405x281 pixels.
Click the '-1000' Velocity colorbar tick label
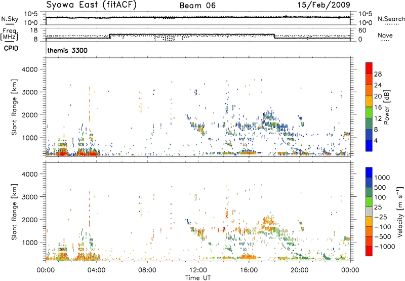(384, 247)
